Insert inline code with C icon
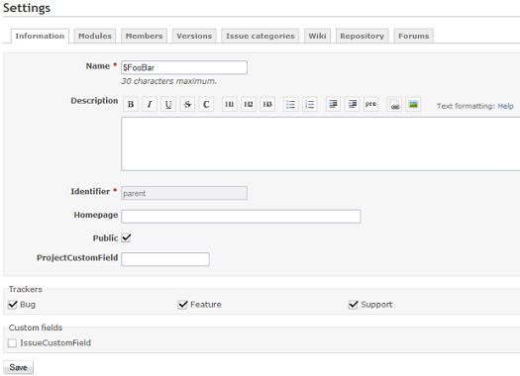Image resolution: width=520 pixels, height=376 pixels. click(206, 104)
